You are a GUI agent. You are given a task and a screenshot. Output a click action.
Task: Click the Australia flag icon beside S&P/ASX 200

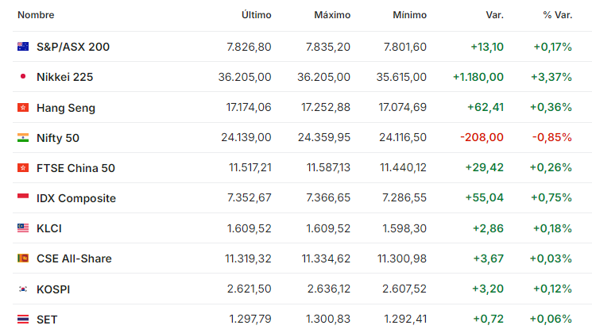point(23,46)
